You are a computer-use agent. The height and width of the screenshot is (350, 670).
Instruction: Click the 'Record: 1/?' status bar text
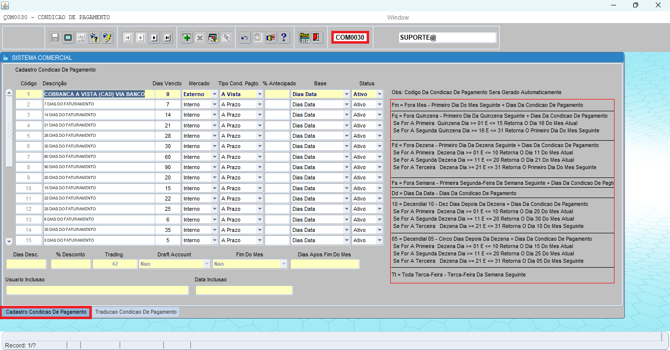pyautogui.click(x=20, y=346)
